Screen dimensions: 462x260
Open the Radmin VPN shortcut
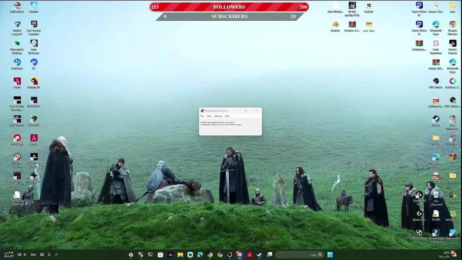pos(453,235)
